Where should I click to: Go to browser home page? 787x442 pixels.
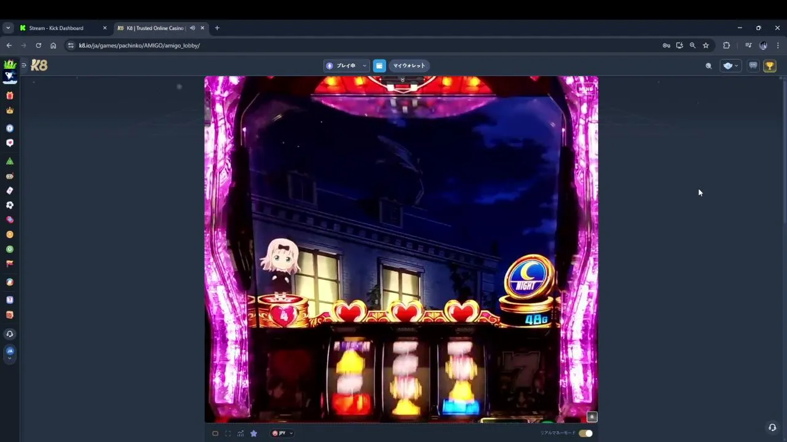[x=53, y=45]
